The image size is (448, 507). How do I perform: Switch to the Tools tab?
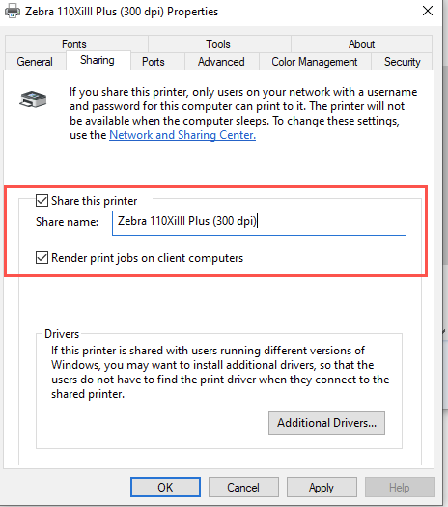tap(219, 44)
